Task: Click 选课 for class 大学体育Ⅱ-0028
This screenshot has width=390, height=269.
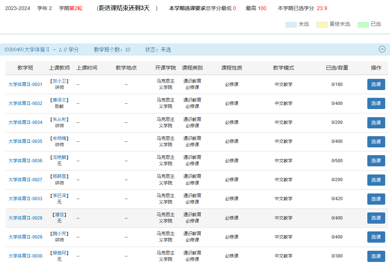Action: (x=376, y=218)
